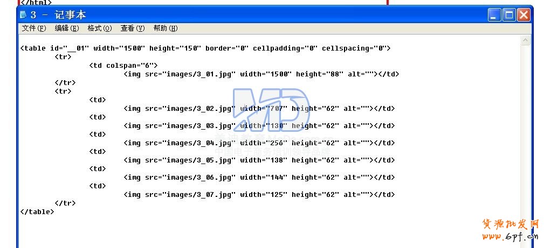Open the 文件(F) menu
544x248 pixels.
pyautogui.click(x=33, y=29)
